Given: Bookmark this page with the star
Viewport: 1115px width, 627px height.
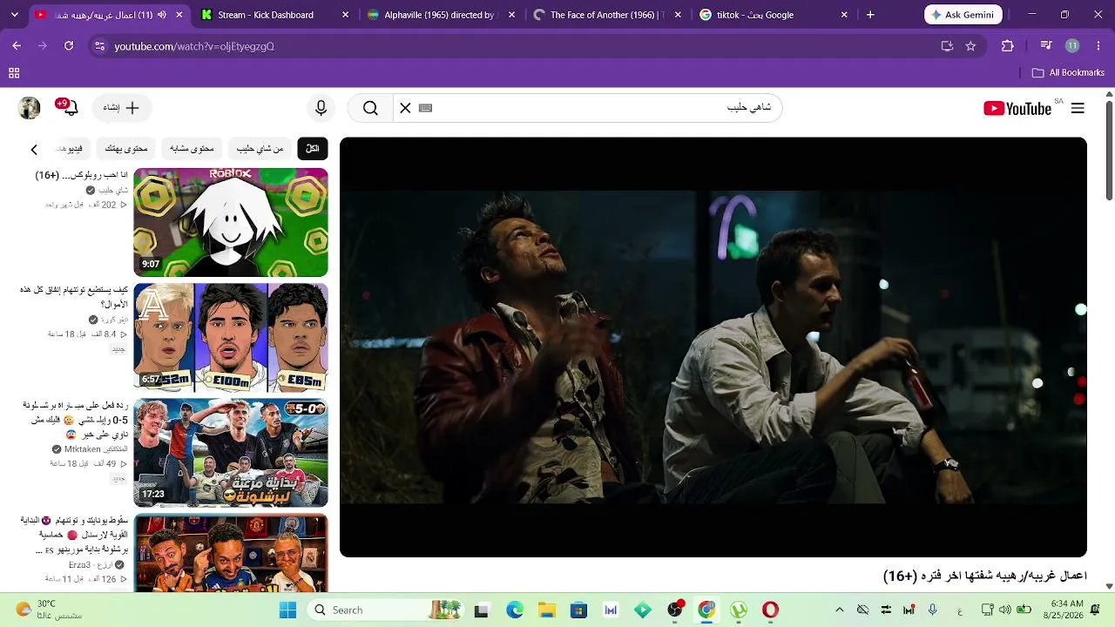Looking at the screenshot, I should 970,46.
